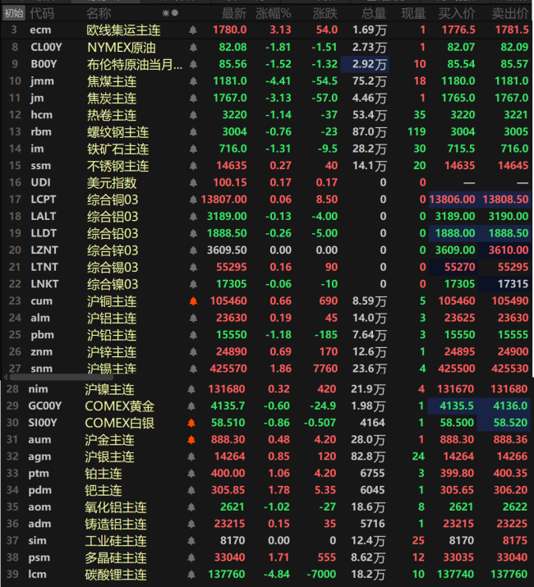Select the 铂主连 name cell

click(x=104, y=474)
